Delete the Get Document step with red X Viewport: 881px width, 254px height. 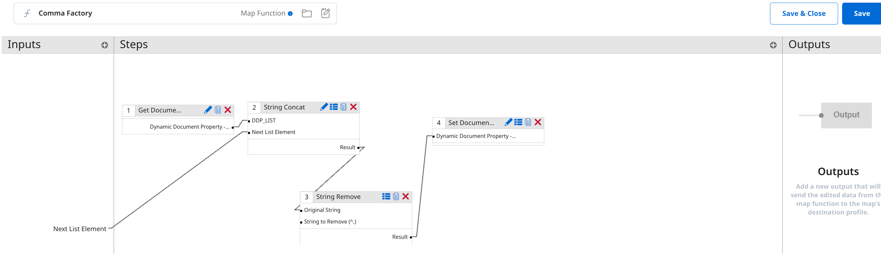(x=228, y=110)
